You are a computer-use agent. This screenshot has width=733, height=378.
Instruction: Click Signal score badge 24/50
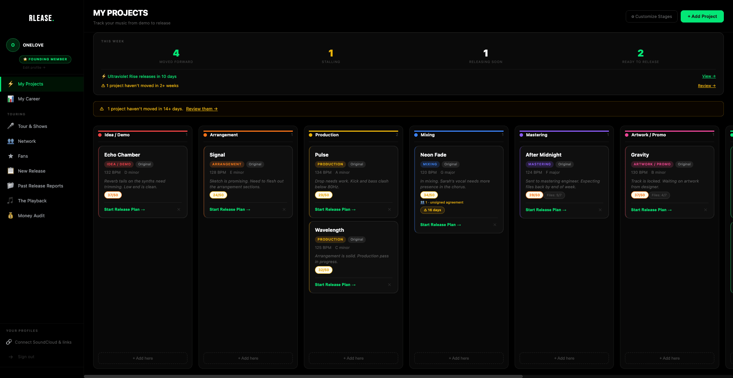click(218, 195)
